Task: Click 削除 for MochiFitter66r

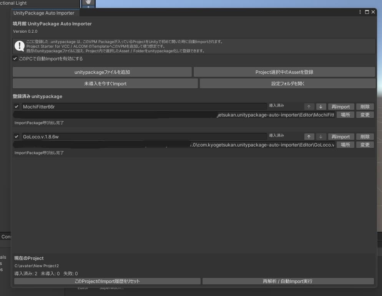Action: [365, 107]
